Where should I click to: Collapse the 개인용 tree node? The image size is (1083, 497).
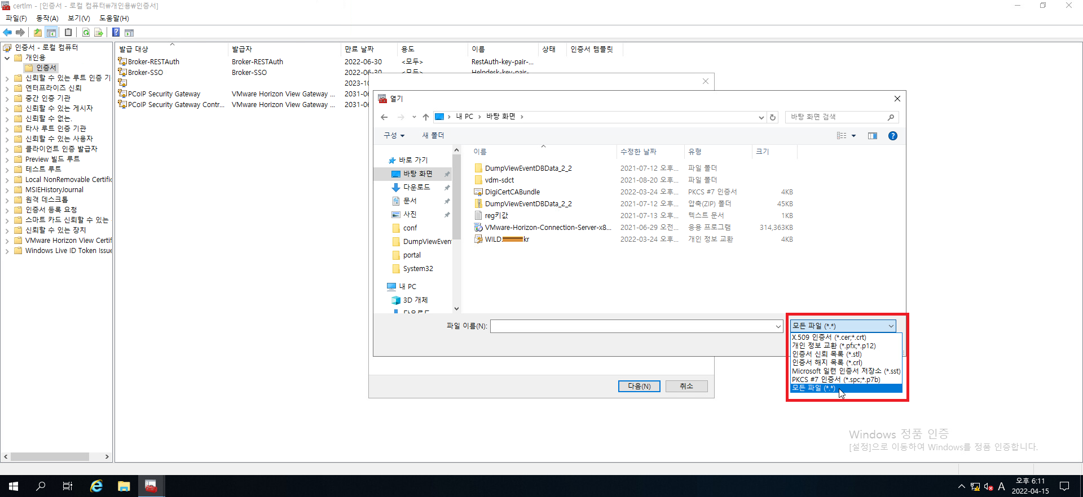point(7,58)
